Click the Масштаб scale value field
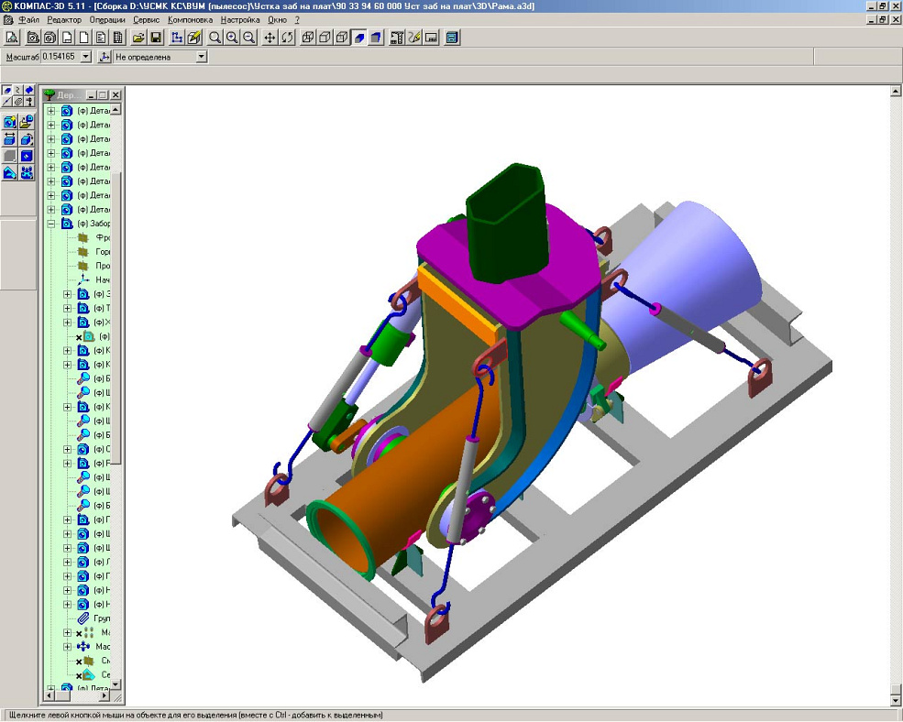The image size is (903, 722). coord(60,57)
